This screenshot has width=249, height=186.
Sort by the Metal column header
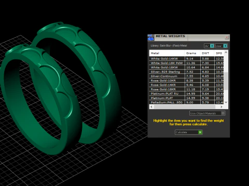click(167, 53)
